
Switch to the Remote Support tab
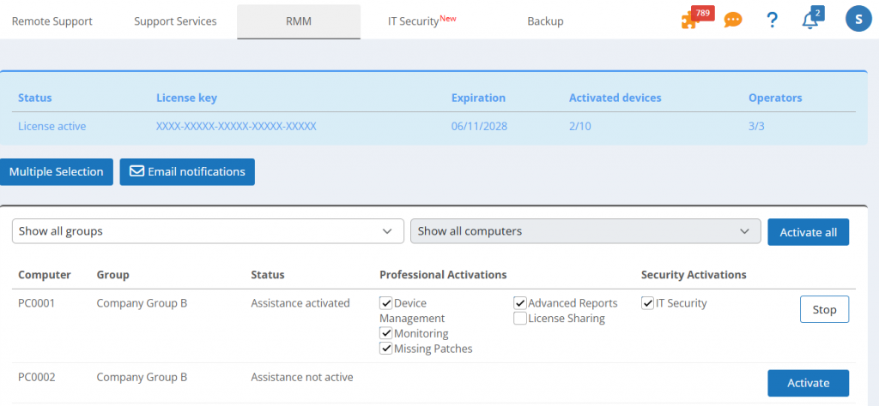(x=52, y=21)
